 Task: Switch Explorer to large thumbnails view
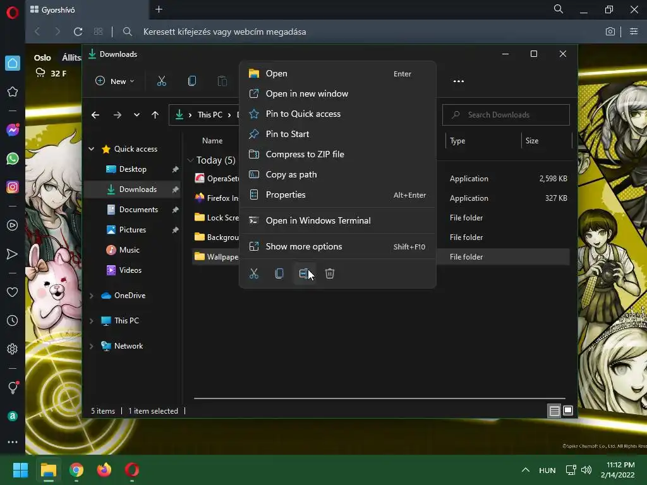point(568,410)
